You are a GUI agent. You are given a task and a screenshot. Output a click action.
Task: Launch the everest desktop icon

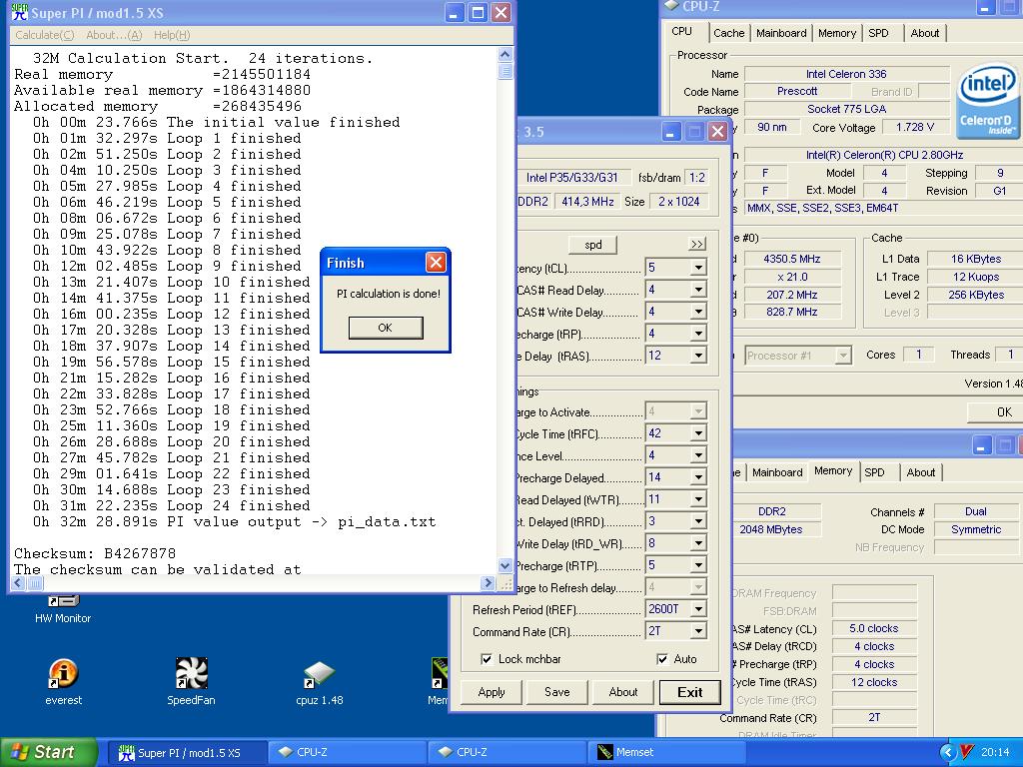[x=63, y=681]
